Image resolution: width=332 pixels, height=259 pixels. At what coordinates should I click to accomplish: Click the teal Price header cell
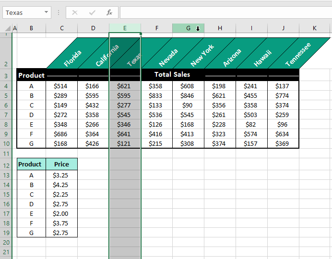(61, 164)
